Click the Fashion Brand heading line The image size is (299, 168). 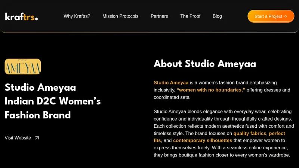pos(38,115)
